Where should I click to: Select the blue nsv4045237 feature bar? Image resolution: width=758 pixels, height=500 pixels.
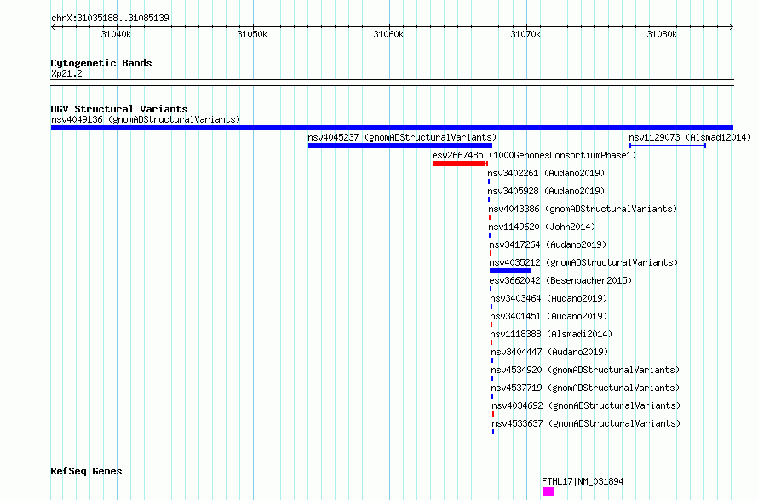[x=399, y=146]
